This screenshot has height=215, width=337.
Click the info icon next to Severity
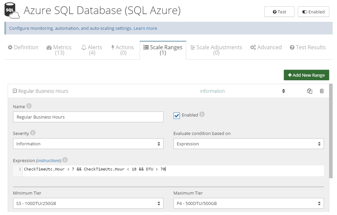33,133
